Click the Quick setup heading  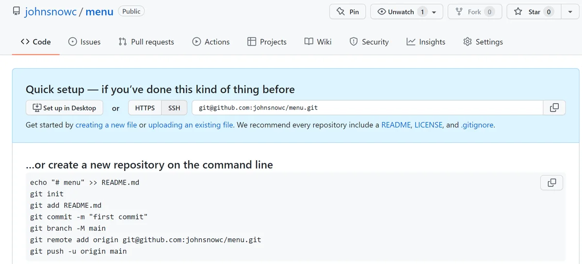coord(160,89)
